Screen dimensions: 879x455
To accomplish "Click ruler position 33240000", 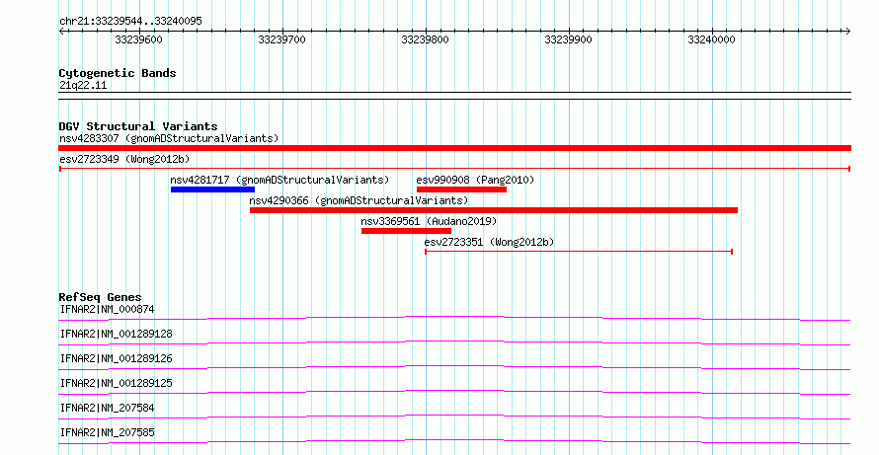I will pyautogui.click(x=711, y=39).
